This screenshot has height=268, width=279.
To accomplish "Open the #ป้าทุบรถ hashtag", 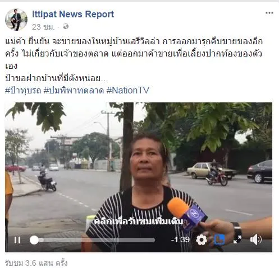I will (23, 91).
